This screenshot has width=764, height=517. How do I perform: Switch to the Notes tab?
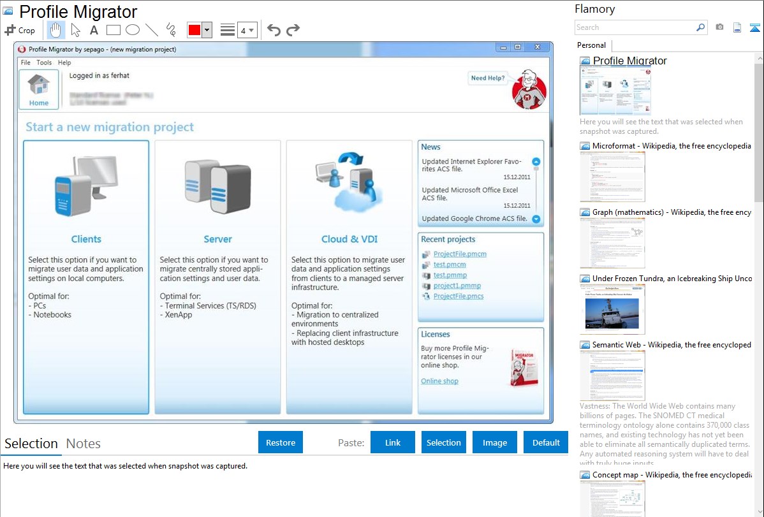click(x=84, y=444)
